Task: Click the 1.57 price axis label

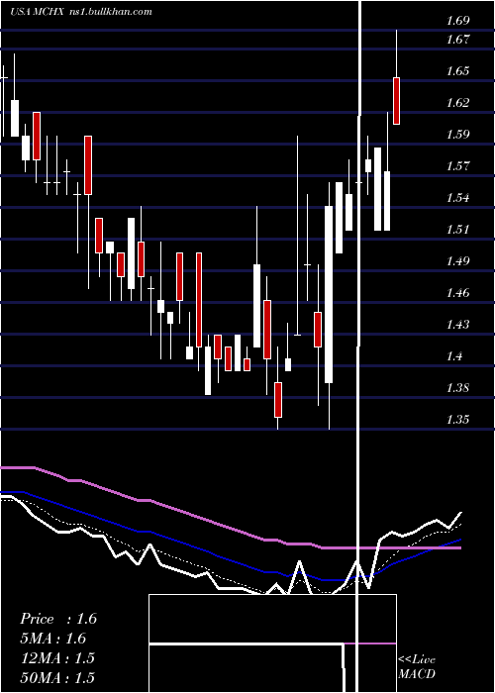Action: (457, 166)
